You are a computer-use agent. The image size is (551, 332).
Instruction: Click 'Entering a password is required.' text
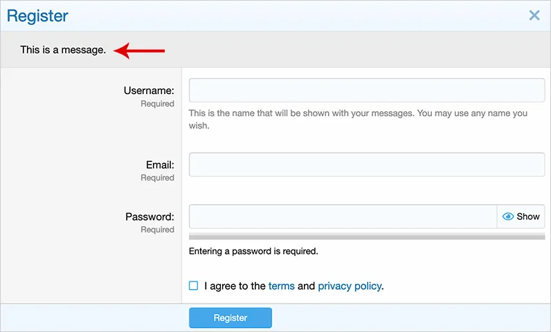(253, 251)
